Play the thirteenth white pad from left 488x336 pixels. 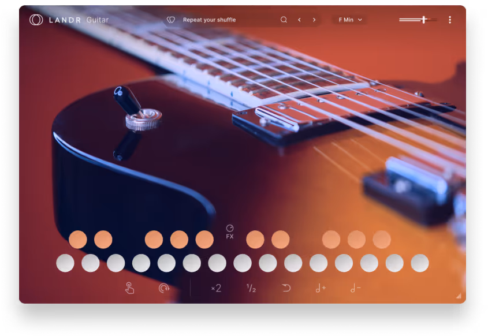[x=370, y=263]
